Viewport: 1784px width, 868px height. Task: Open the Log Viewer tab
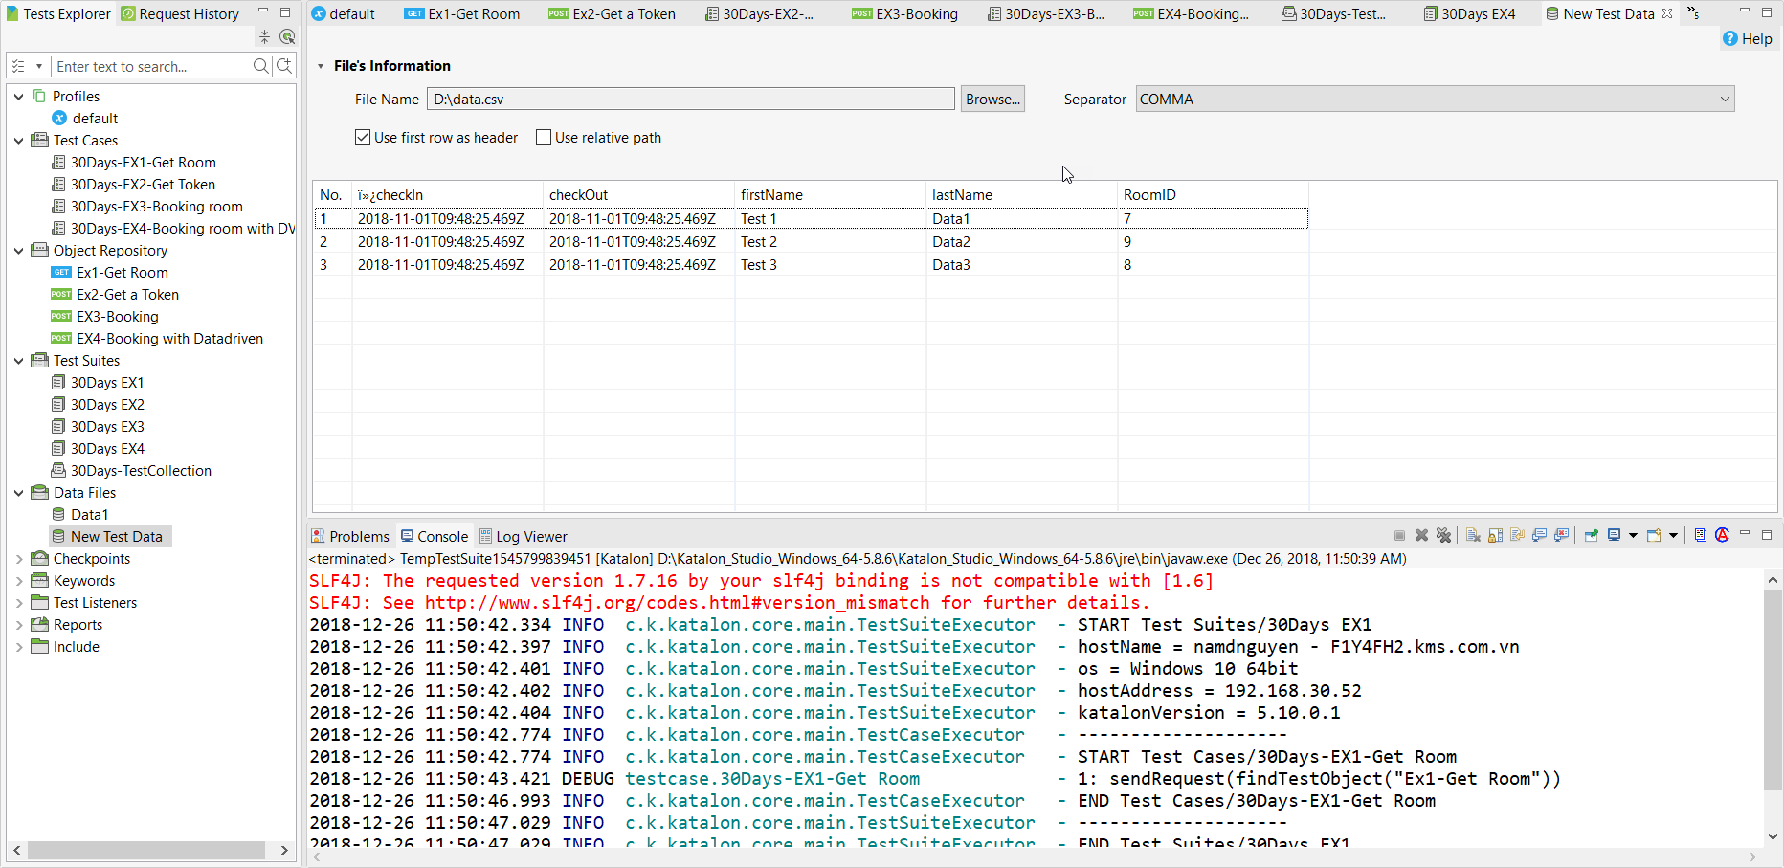[524, 537]
